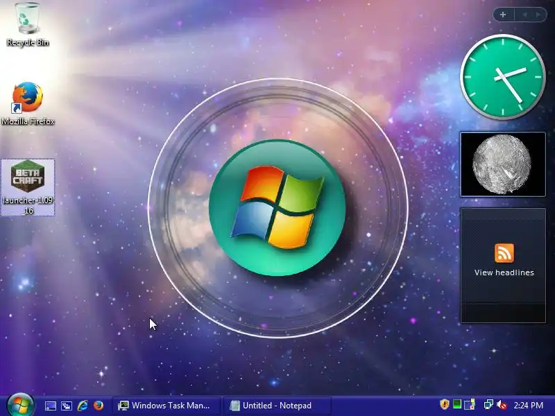Click the orange RSS feed icon
This screenshot has height=416, width=555.
click(x=504, y=253)
